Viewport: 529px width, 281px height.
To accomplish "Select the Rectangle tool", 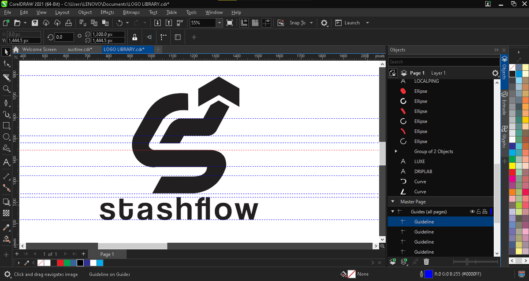I will (x=6, y=125).
